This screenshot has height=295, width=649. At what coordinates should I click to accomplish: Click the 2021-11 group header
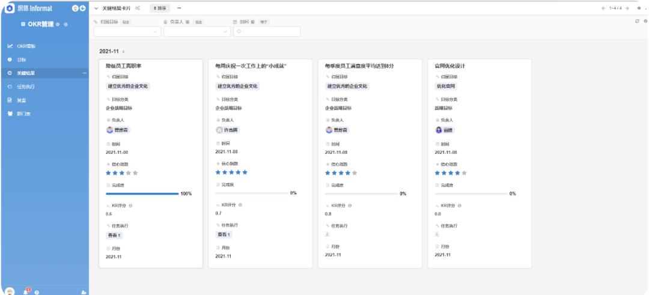109,52
